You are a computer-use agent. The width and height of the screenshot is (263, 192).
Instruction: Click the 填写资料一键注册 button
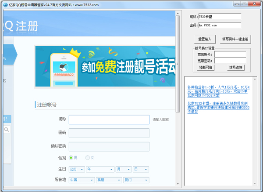click(235, 39)
